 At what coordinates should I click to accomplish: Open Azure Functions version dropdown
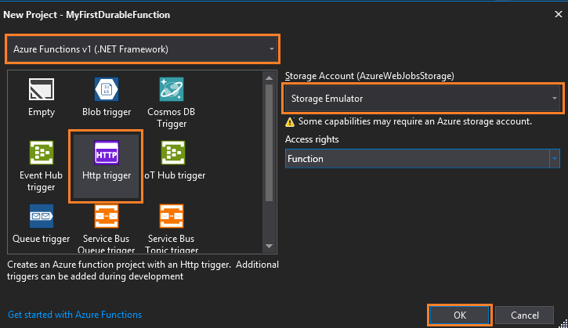click(x=143, y=49)
